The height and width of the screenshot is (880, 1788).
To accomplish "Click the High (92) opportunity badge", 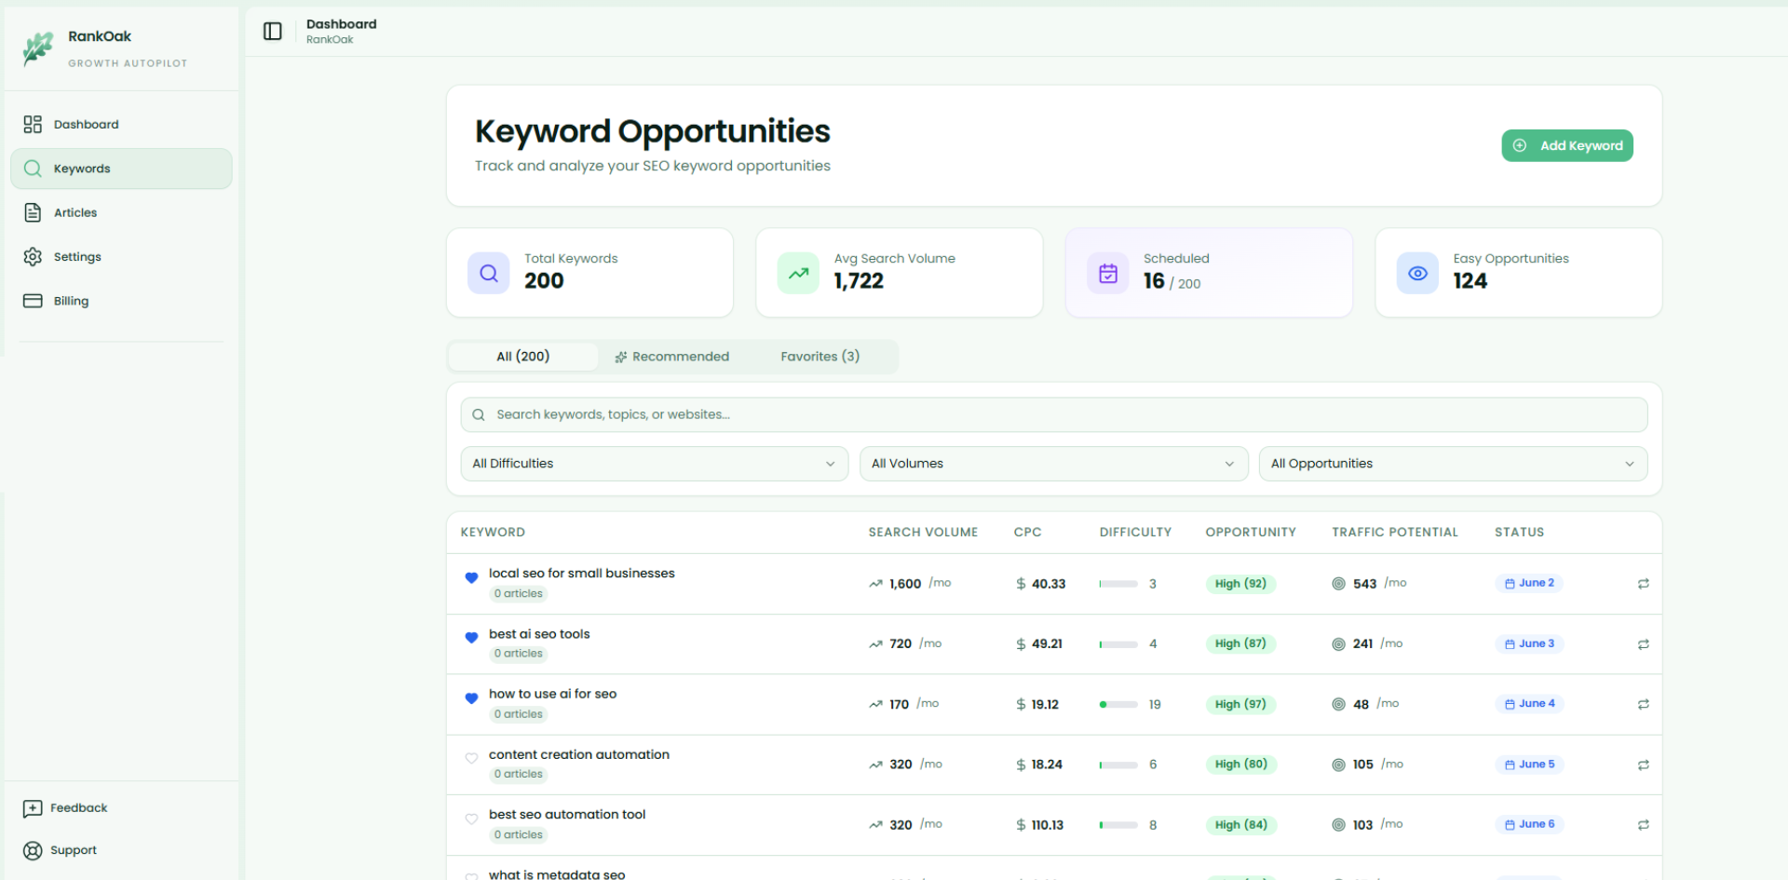I will [x=1240, y=584].
